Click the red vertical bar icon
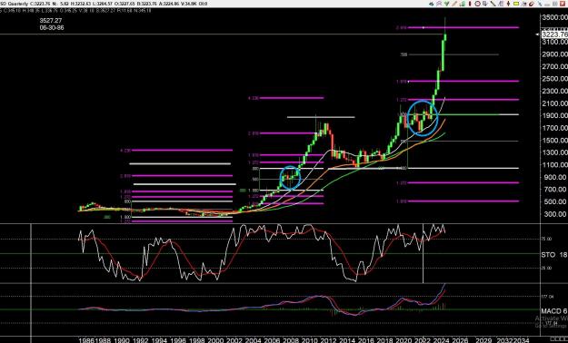 [x=470, y=4]
